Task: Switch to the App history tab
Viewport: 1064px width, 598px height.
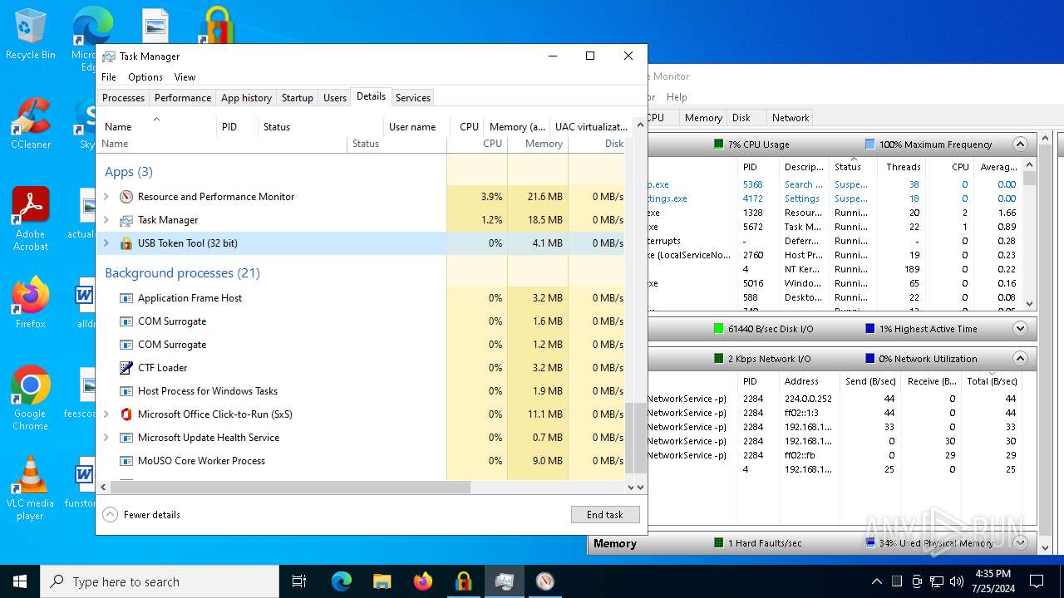Action: pyautogui.click(x=246, y=98)
